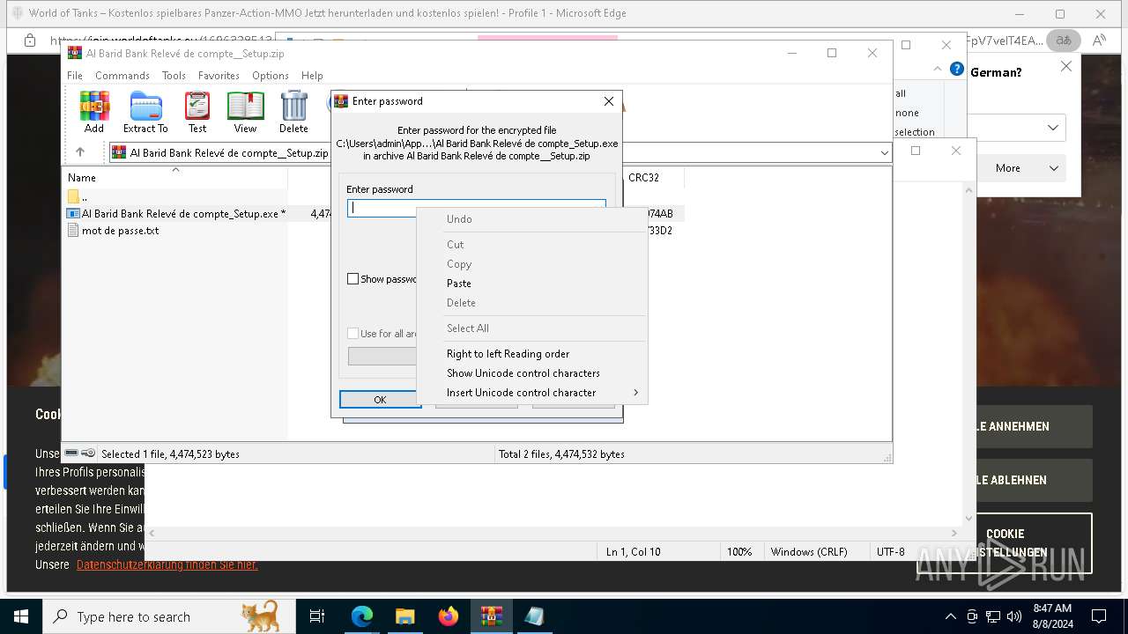Click the password input field
Image resolution: width=1128 pixels, height=634 pixels.
[476, 208]
